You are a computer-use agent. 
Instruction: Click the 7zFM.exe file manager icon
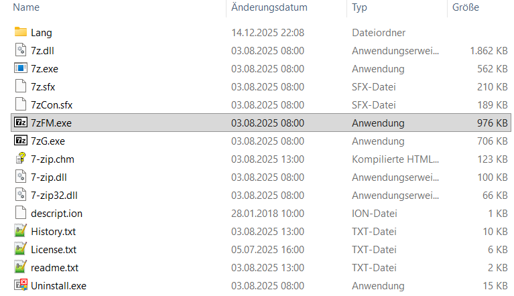click(20, 123)
